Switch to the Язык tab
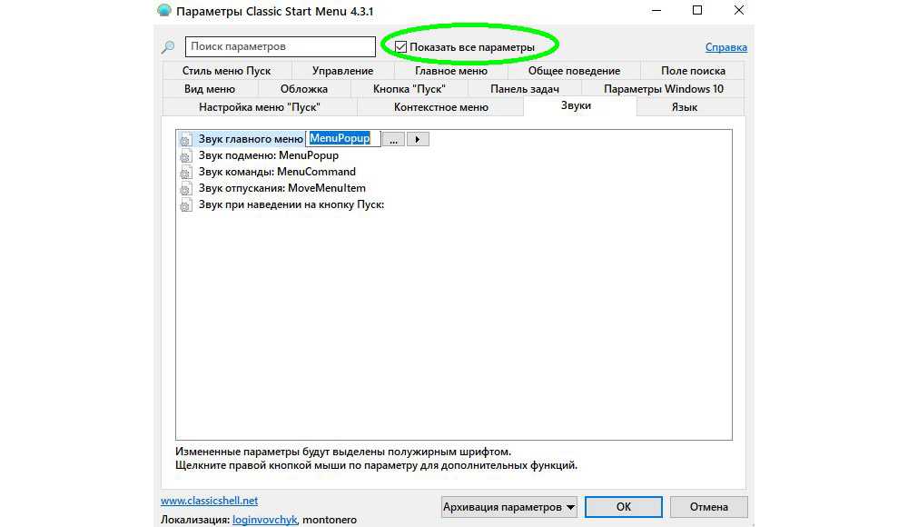 point(684,107)
